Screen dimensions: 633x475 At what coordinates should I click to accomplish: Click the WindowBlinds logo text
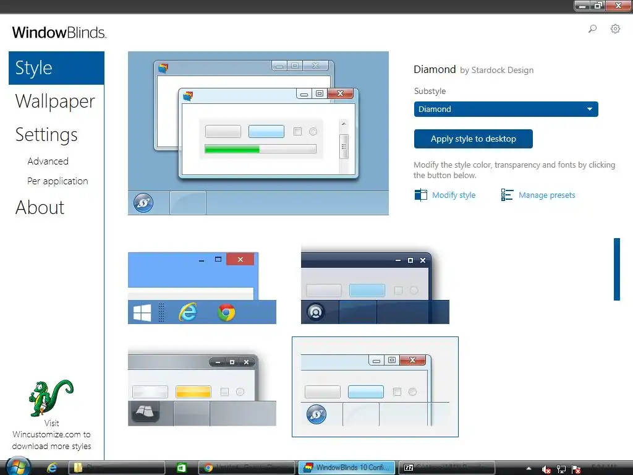[59, 32]
